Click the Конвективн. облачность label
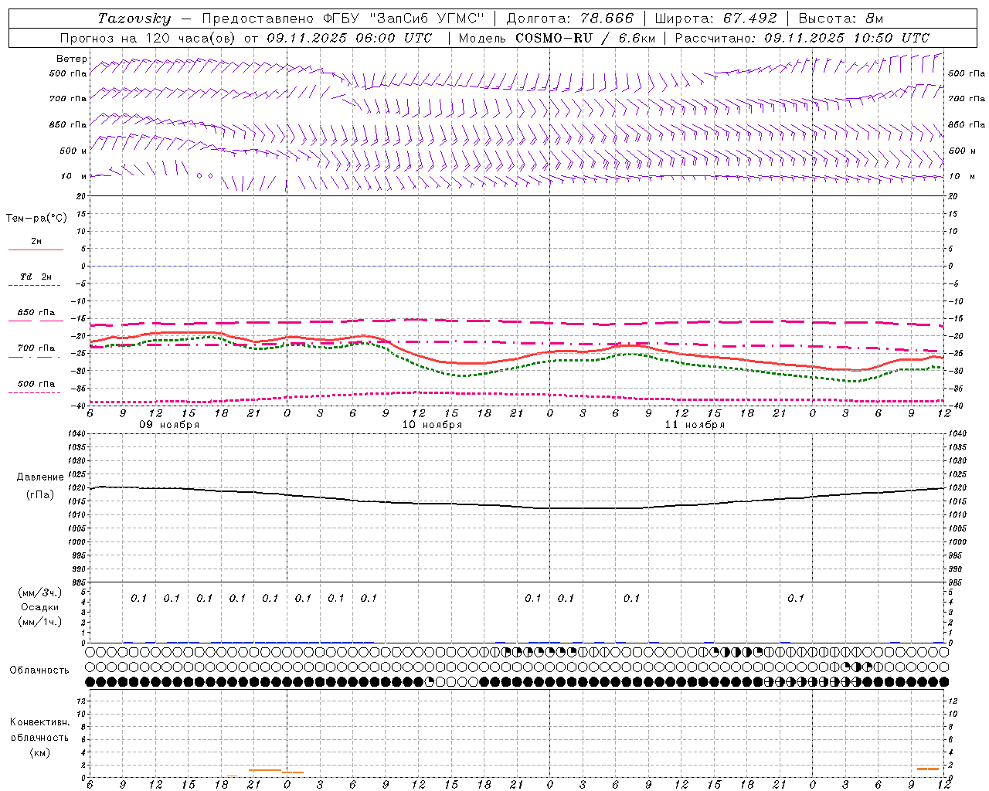989x791 pixels. coord(39,730)
